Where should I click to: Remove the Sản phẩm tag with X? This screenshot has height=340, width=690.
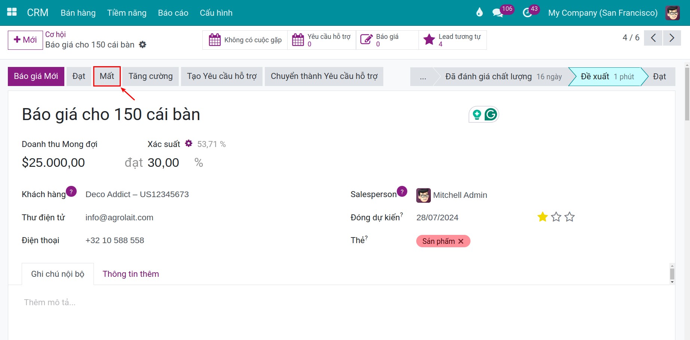[x=461, y=241]
